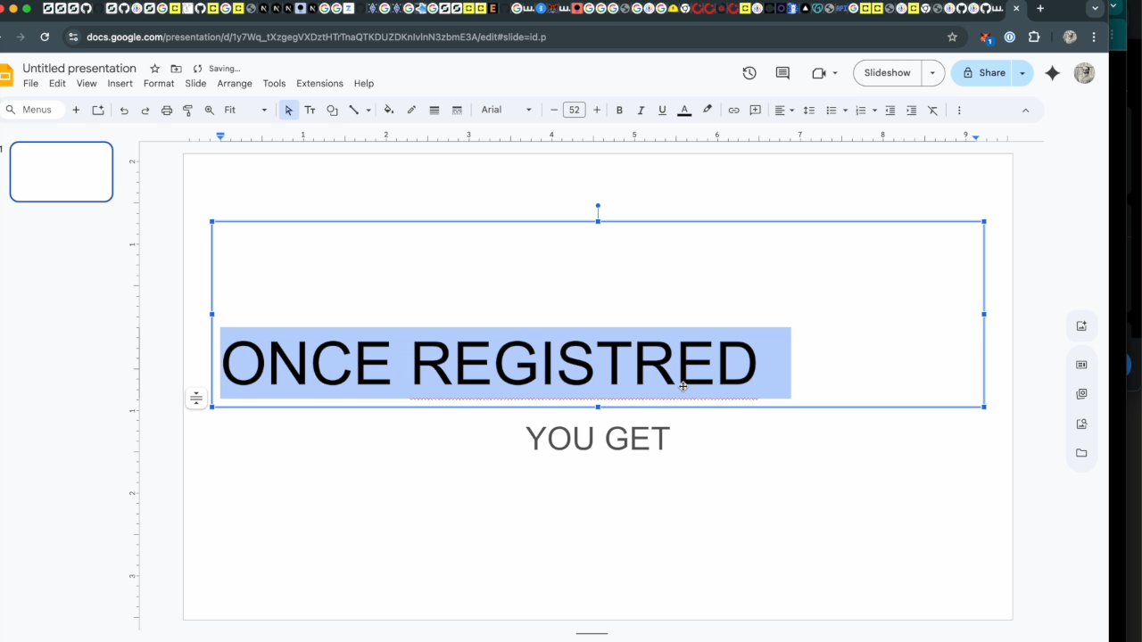Open the Edit menu
The image size is (1142, 642).
[57, 84]
